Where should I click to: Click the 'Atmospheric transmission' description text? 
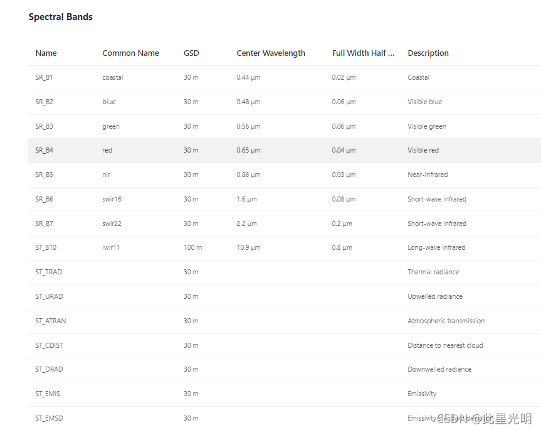(446, 321)
